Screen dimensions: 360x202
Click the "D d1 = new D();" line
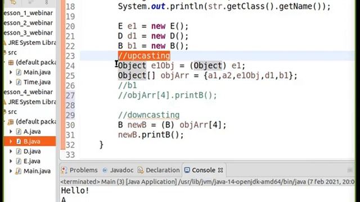[153, 36]
